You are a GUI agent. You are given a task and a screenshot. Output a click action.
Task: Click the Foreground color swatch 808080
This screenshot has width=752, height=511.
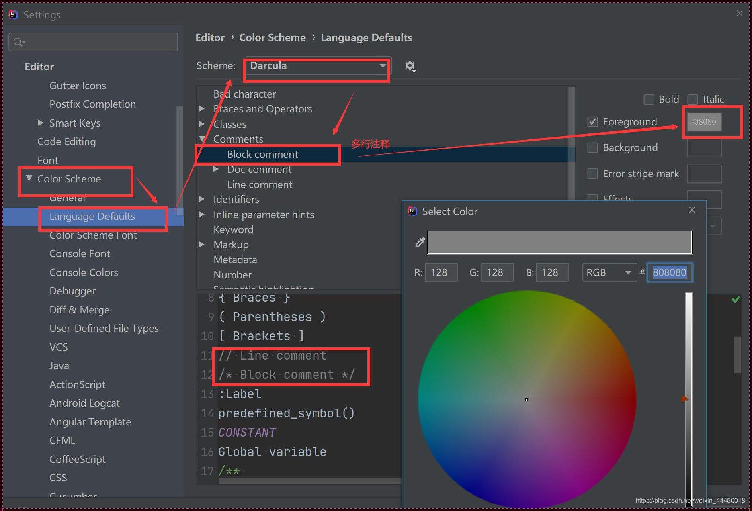click(704, 122)
